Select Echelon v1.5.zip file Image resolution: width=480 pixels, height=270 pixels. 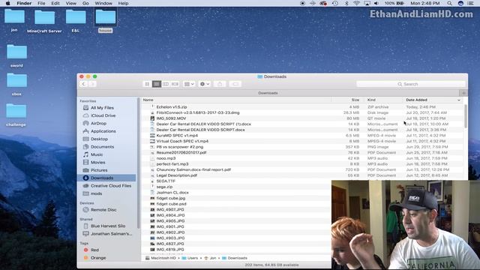172,107
